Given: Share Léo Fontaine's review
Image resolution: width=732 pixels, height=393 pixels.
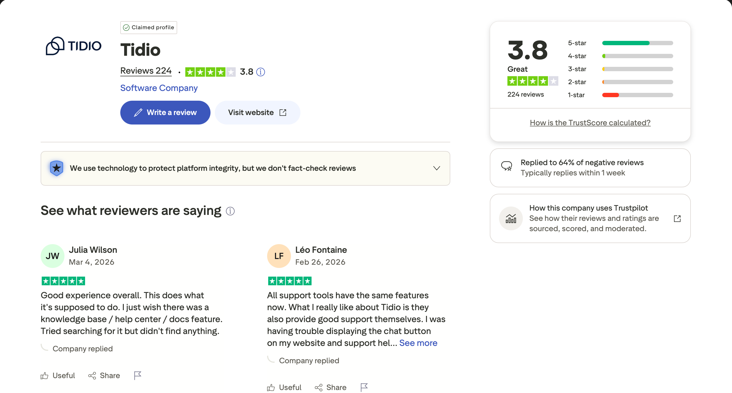Looking at the screenshot, I should pos(331,387).
